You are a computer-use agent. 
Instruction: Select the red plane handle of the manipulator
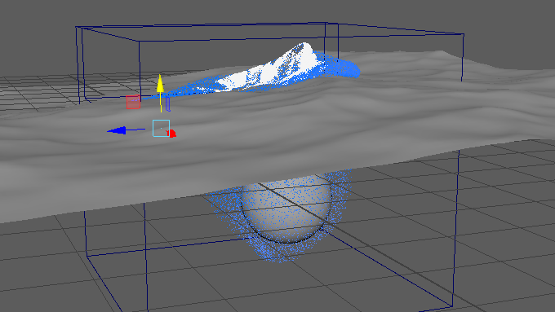(x=133, y=102)
